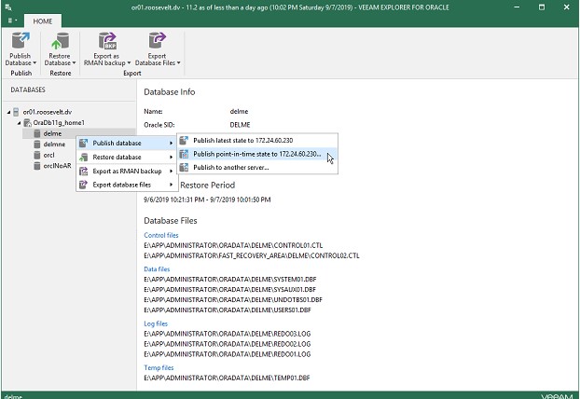Open the Export Database Files dropdown arrow
This screenshot has height=399, width=580.
pos(179,62)
